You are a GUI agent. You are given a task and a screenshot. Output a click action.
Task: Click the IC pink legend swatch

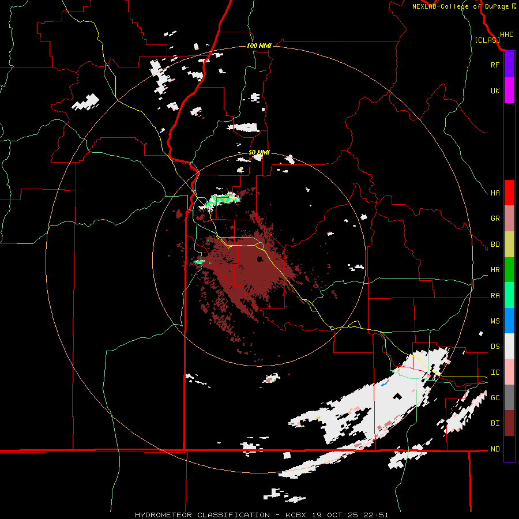509,372
